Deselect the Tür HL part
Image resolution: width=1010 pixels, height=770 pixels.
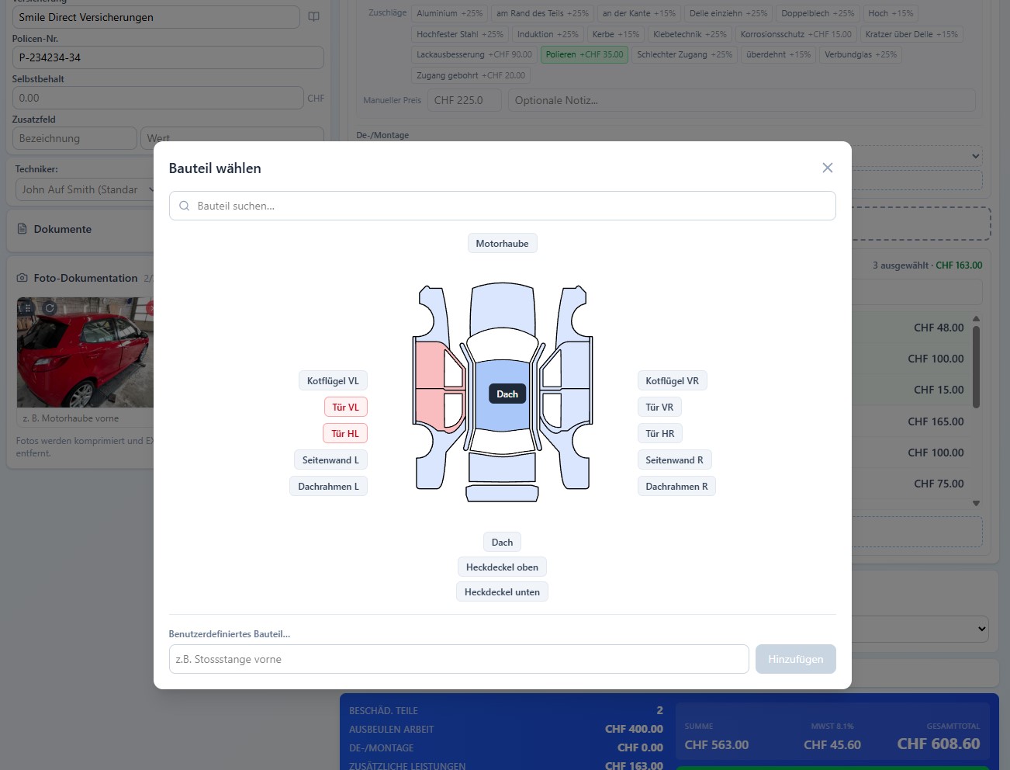(345, 434)
